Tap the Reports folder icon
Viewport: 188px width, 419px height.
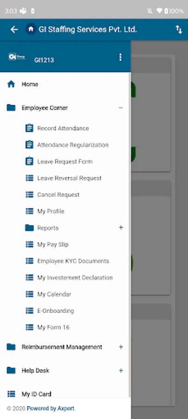coord(29,228)
